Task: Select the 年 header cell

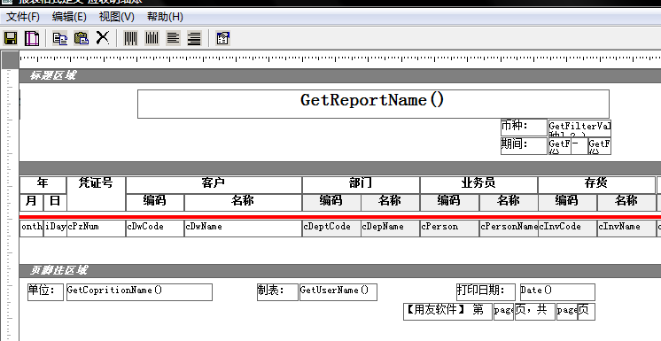Action: (x=43, y=184)
